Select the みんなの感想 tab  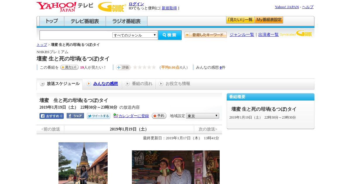tap(102, 84)
